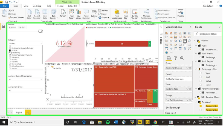Collapse the Audit Metrics folder

[196, 53]
